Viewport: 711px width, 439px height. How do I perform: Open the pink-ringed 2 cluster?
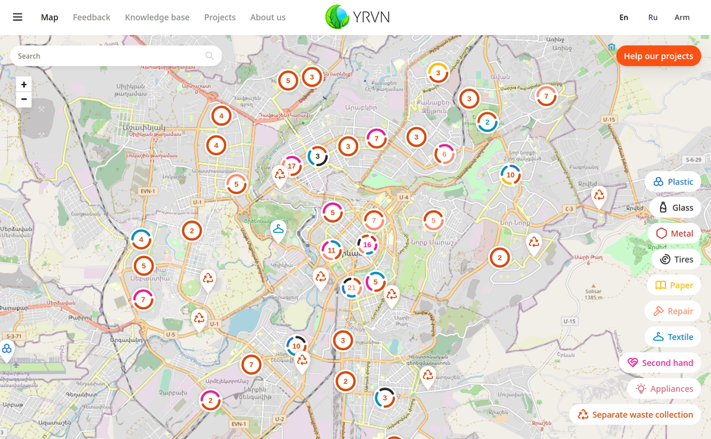coord(210,401)
